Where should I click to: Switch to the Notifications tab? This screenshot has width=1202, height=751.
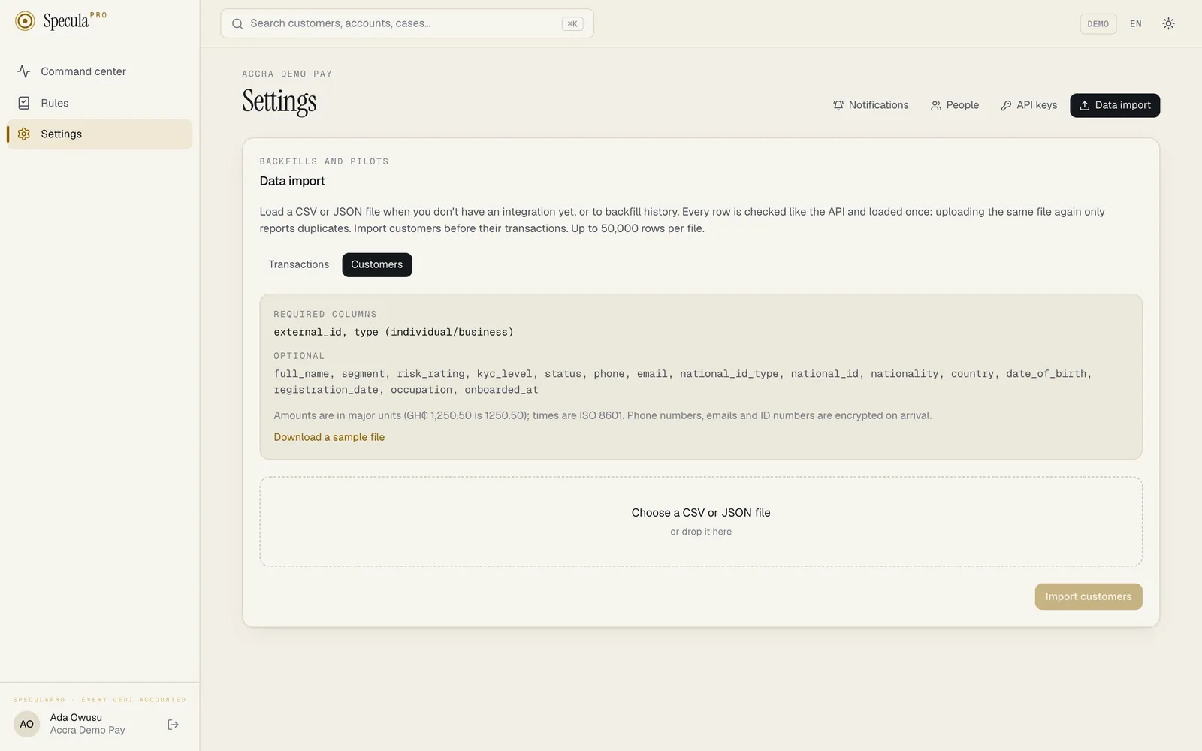(x=871, y=105)
